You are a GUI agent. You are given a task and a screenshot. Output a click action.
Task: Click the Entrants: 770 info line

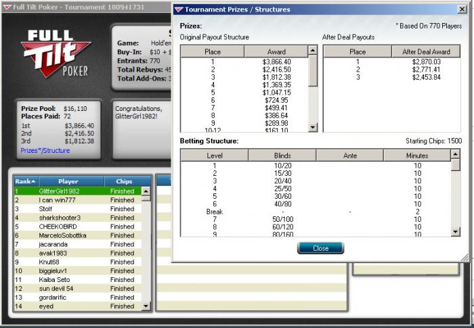click(x=139, y=61)
